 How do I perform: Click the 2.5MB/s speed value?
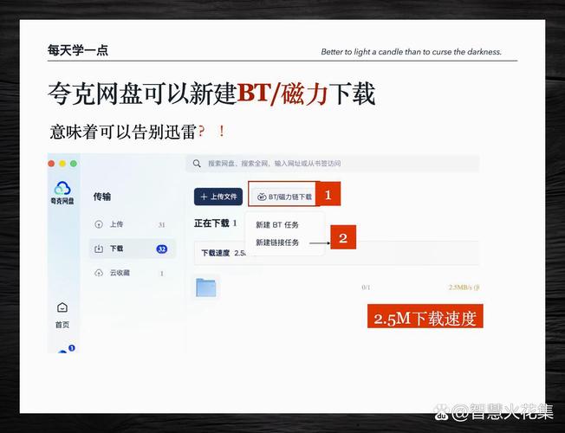click(x=464, y=288)
